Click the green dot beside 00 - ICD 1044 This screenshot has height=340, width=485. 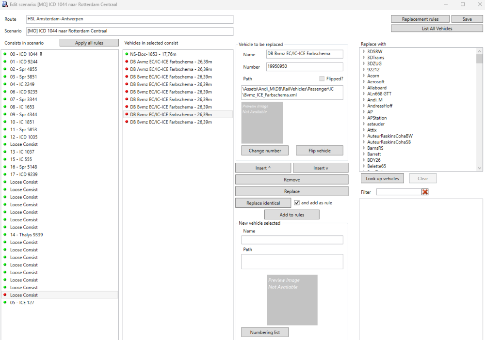tap(5, 54)
